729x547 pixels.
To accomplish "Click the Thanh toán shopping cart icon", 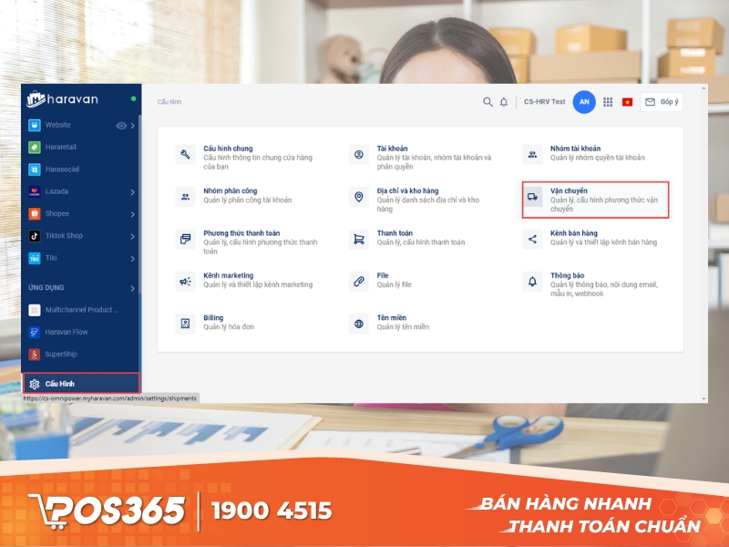I will (357, 238).
